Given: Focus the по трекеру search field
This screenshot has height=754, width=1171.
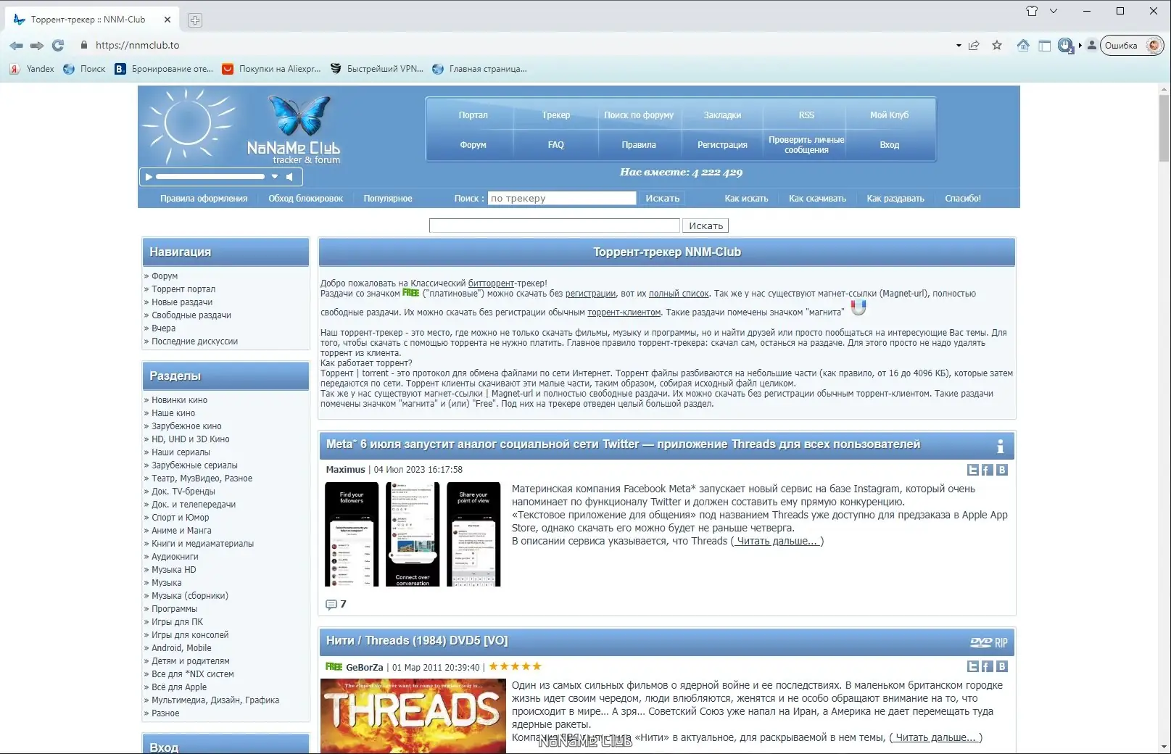Looking at the screenshot, I should coord(562,199).
